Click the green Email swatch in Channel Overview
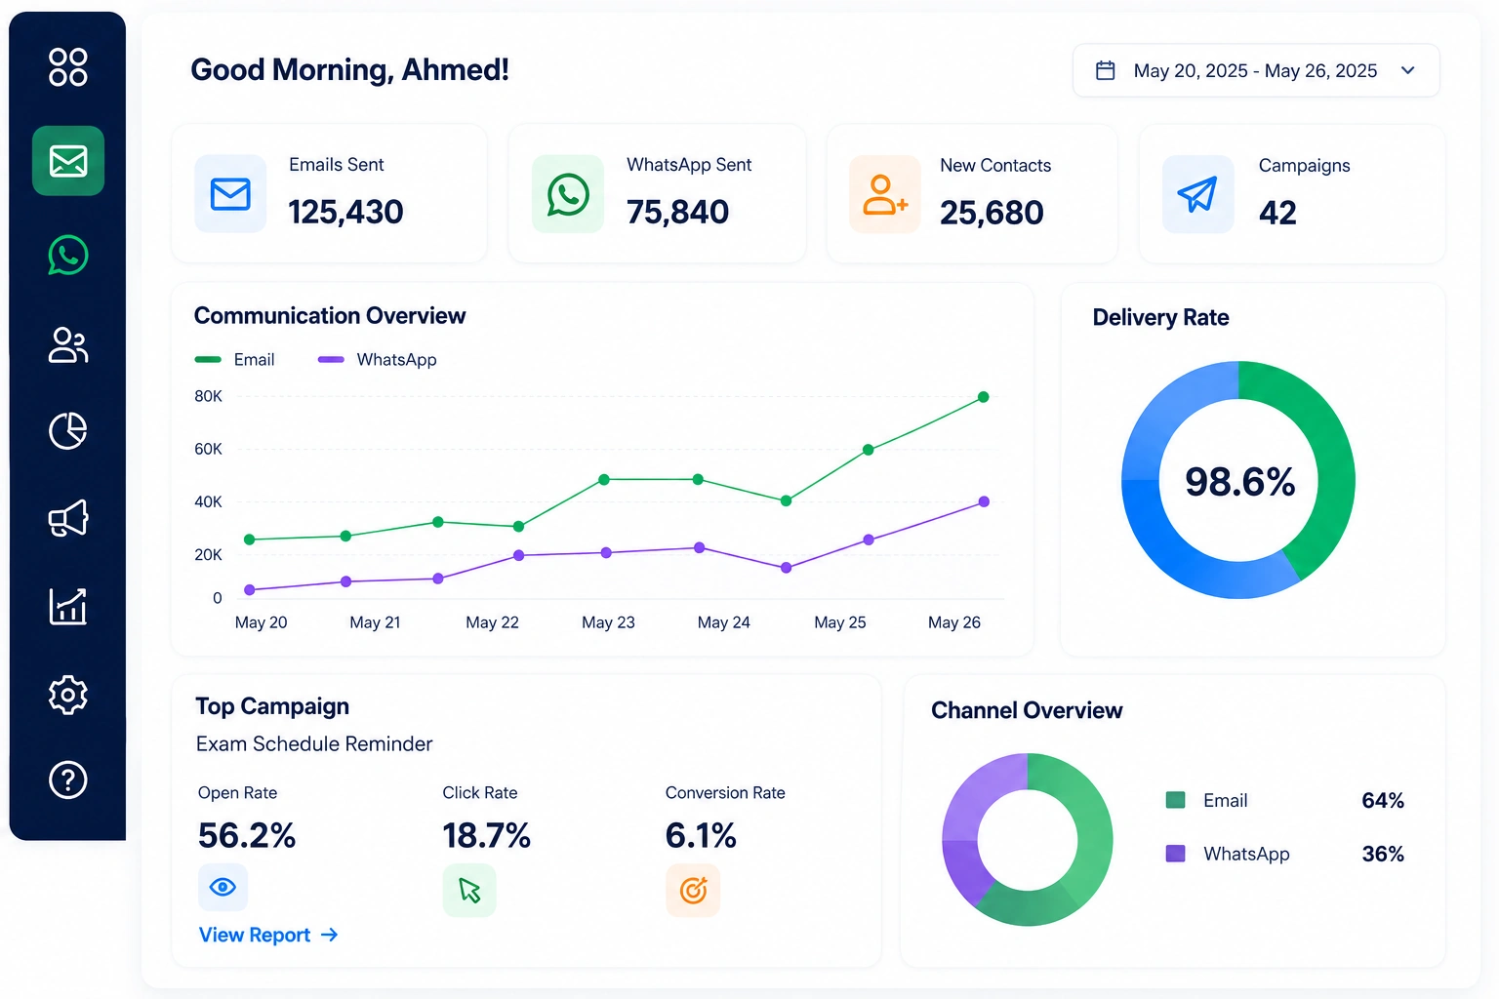 tap(1175, 800)
